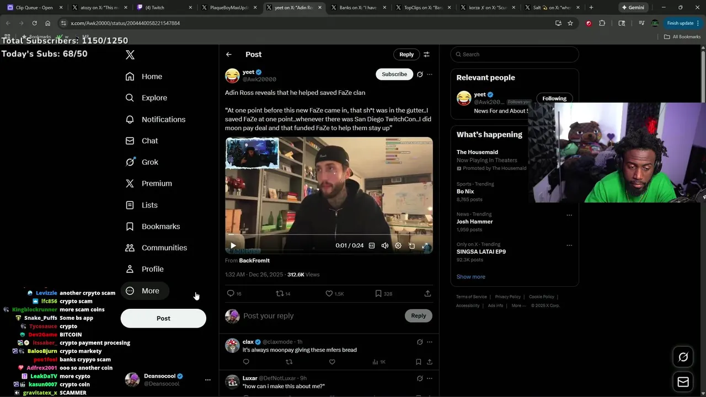This screenshot has height=397, width=706.
Task: Click Grok explain icon on yeet's post
Action: pyautogui.click(x=420, y=74)
